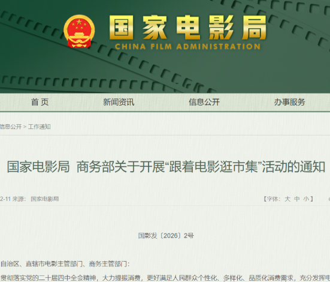Click the national emblem logo
The height and width of the screenshot is (282, 330).
pyautogui.click(x=79, y=31)
